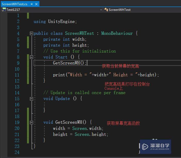The image size is (181, 158).
Task: Click ScreenWHTest class name on line 4
Action: [79, 33]
